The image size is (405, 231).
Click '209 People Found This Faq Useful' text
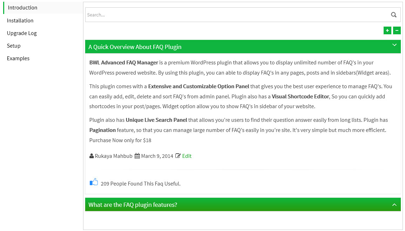tap(140, 183)
